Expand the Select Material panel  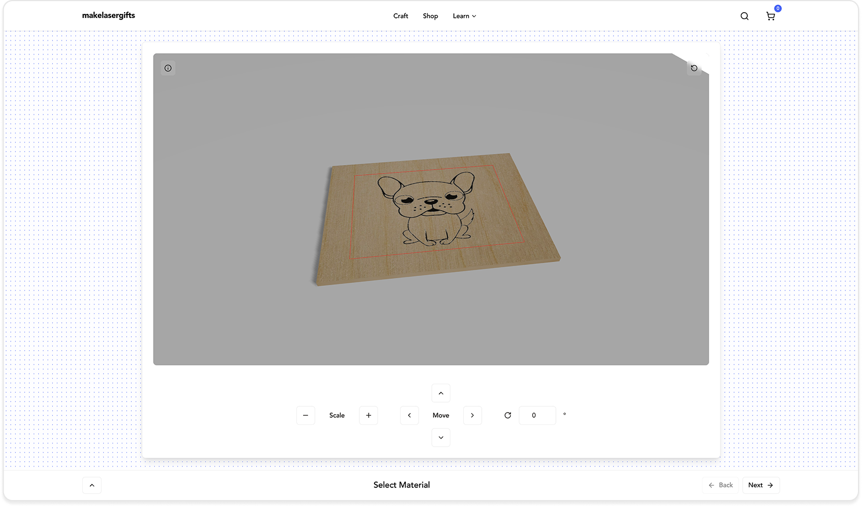pyautogui.click(x=91, y=485)
